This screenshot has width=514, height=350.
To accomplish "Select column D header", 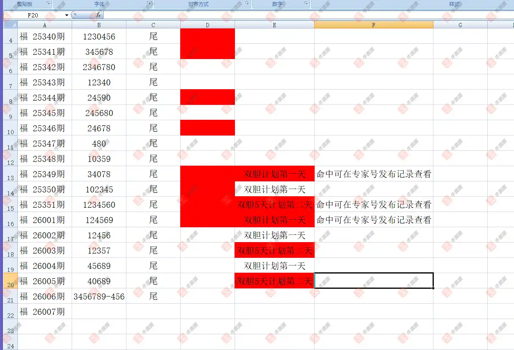I will [x=207, y=25].
